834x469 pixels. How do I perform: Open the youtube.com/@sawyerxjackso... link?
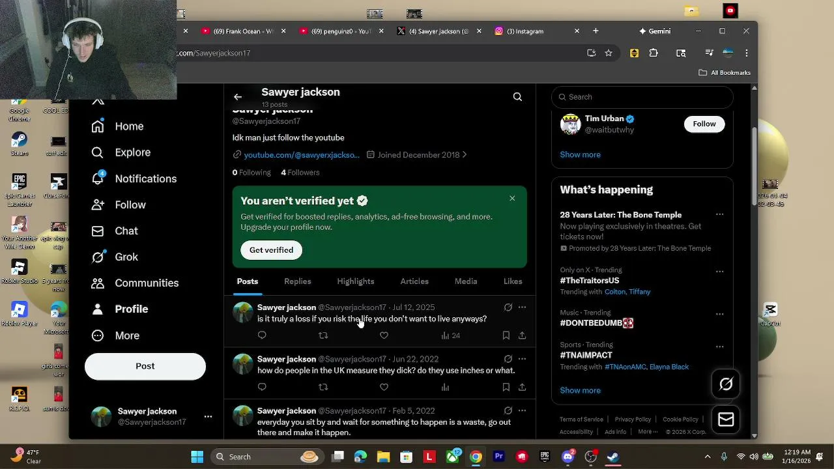pyautogui.click(x=302, y=155)
